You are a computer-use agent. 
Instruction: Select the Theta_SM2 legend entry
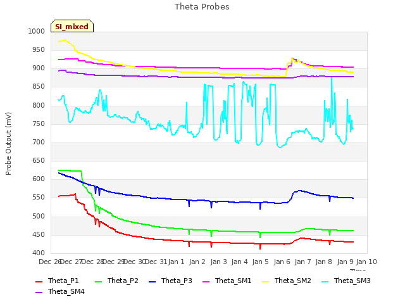287,281
